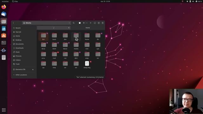
Task: Eject the Elements-2TB drive
Action: coord(33,70)
